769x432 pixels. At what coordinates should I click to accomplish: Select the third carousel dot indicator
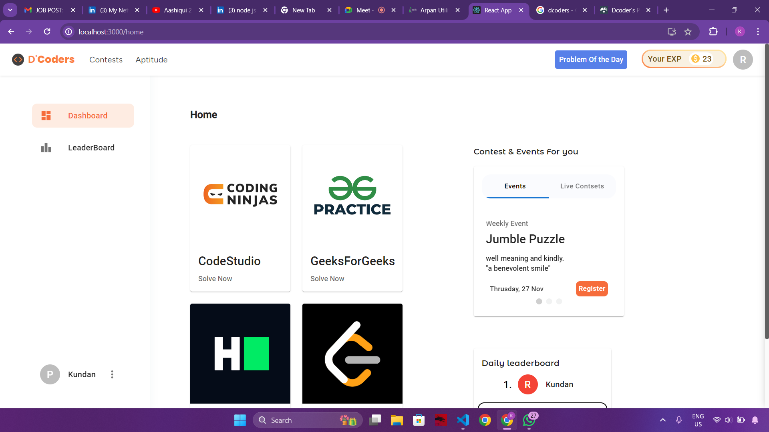click(559, 302)
